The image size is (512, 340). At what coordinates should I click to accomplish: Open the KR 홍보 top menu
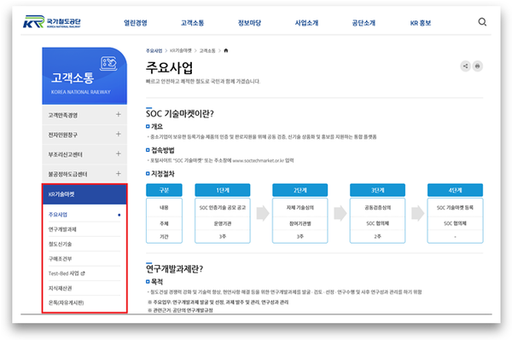(421, 23)
